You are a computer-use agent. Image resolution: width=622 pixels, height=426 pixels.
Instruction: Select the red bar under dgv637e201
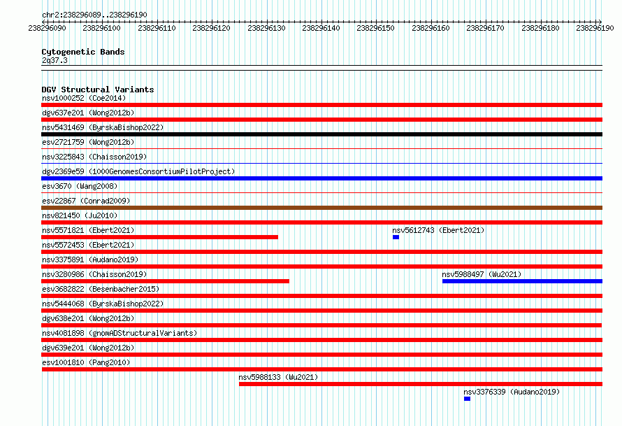[x=321, y=120]
